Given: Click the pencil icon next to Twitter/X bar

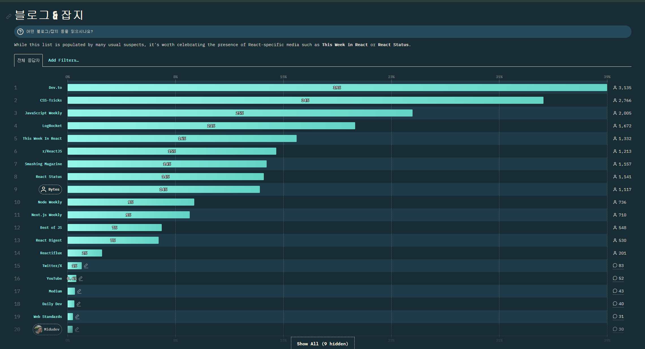Looking at the screenshot, I should tap(86, 266).
